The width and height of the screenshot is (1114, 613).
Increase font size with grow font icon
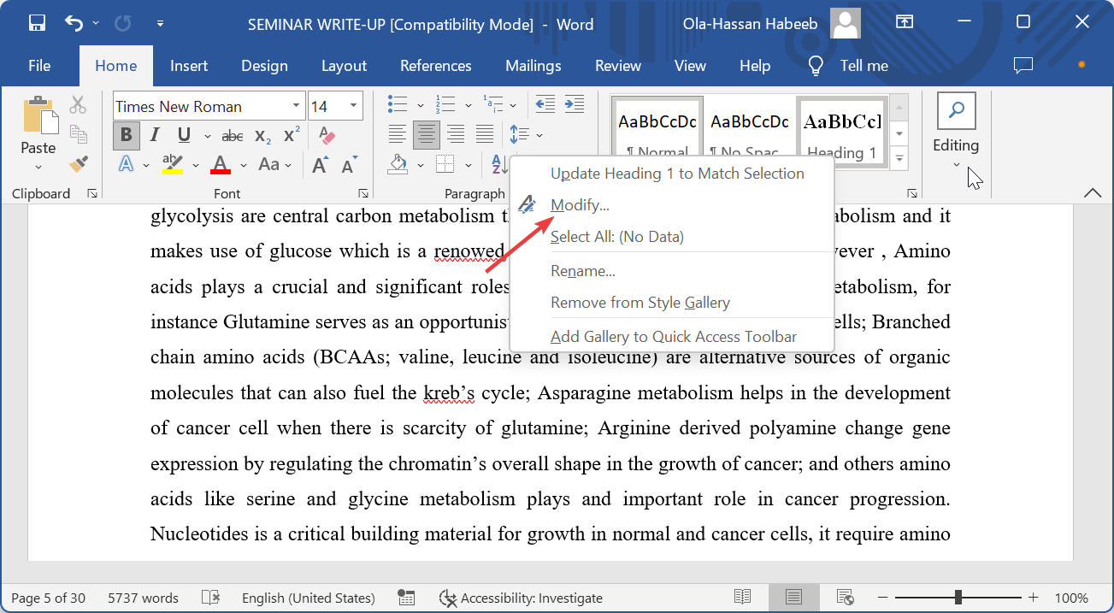(320, 164)
